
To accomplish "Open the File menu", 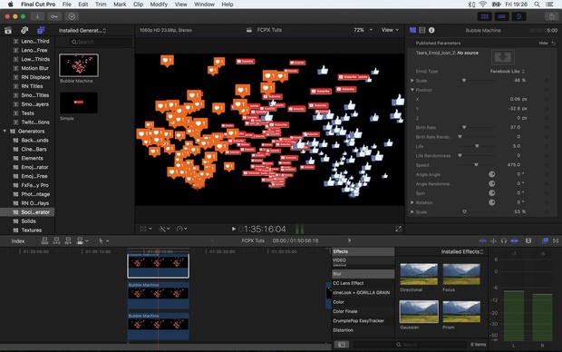I will [x=67, y=5].
